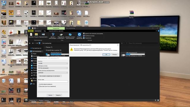
Task: Click the Закрыть button in Format dialog
Action: tap(58, 95)
